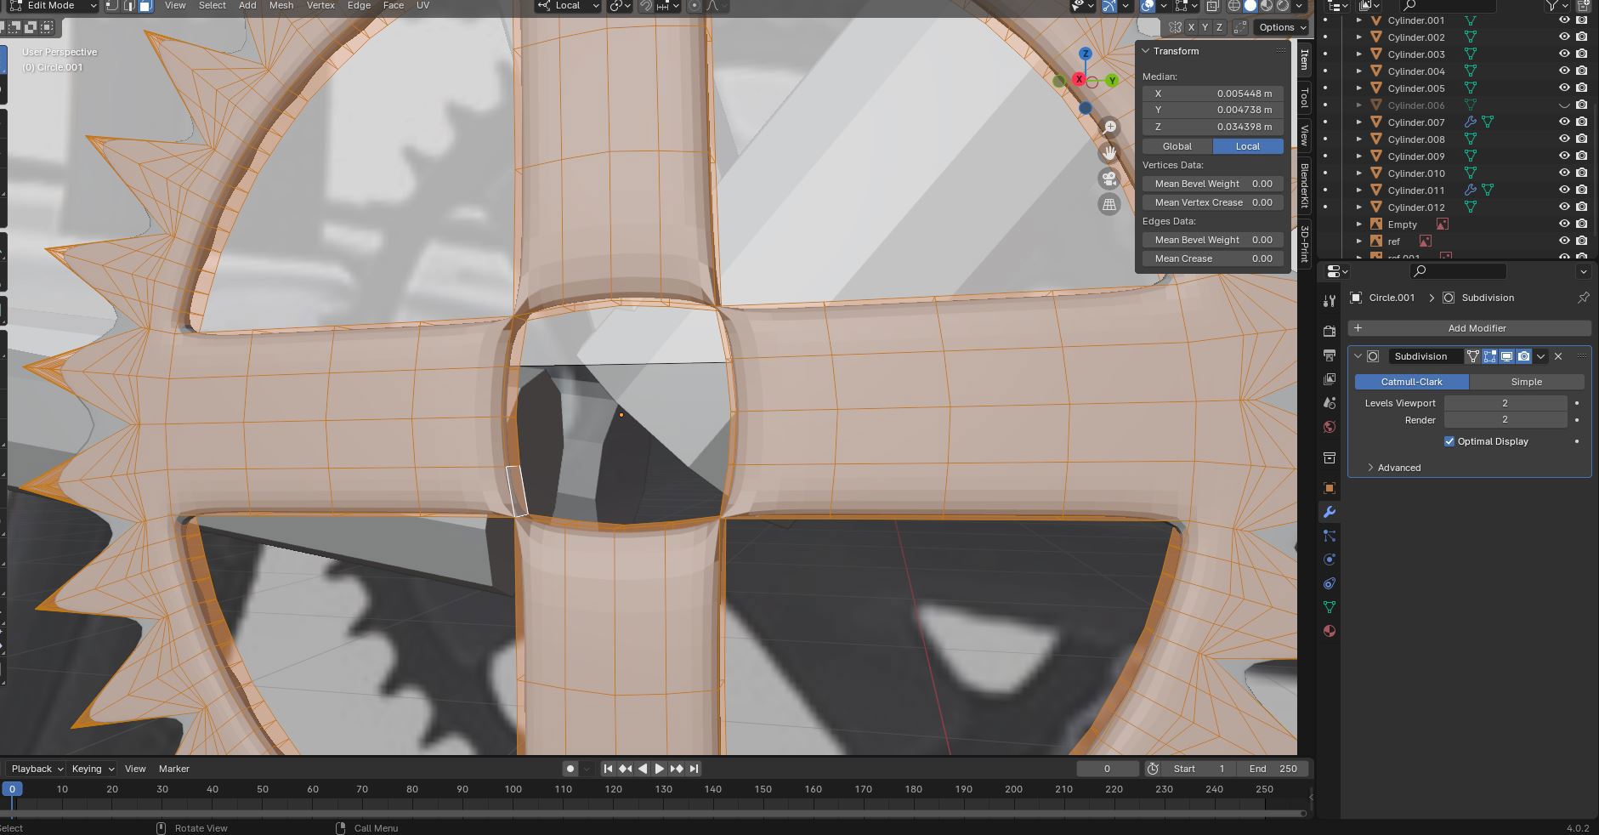
Task: Open the viewport shading options dropdown
Action: (x=1301, y=5)
